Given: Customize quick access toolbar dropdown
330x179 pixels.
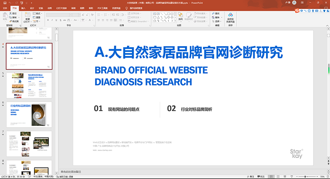Looking at the screenshot, I should tap(32, 3).
